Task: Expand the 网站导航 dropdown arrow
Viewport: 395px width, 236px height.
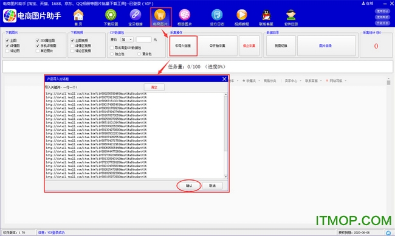Action: click(345, 81)
